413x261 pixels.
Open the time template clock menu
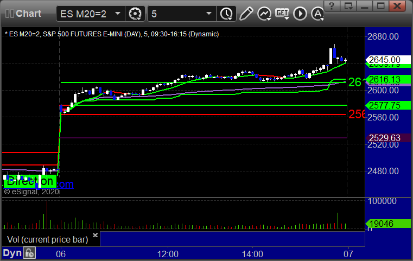pyautogui.click(x=226, y=14)
